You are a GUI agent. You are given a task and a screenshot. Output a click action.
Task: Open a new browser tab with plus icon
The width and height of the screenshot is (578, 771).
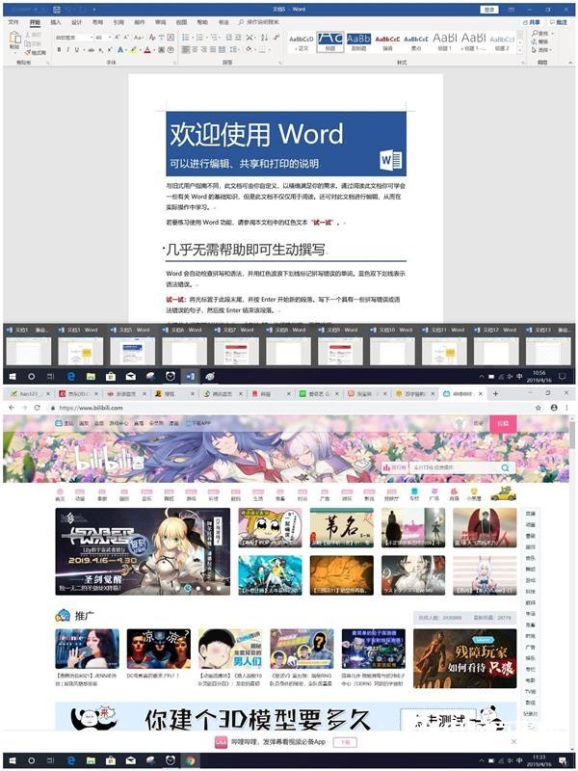click(496, 393)
